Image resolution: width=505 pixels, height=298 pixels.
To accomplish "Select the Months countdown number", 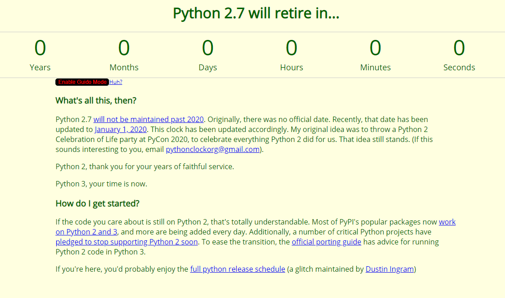I will point(124,48).
